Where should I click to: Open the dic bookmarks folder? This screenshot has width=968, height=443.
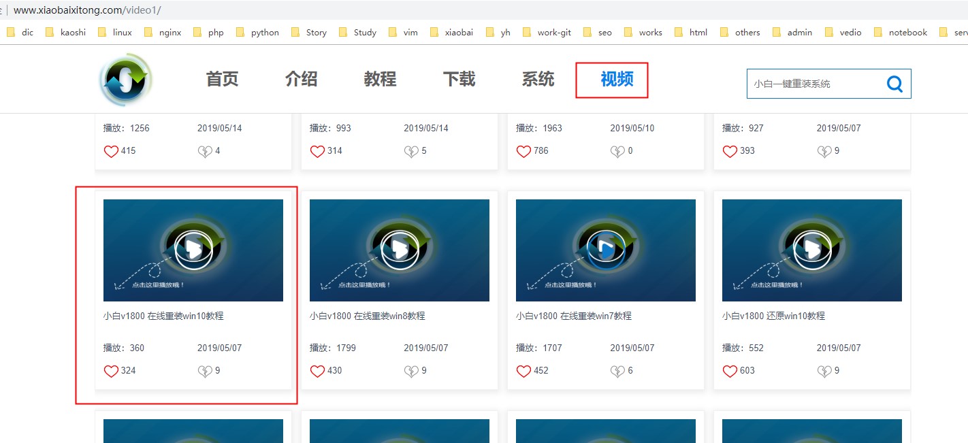20,32
